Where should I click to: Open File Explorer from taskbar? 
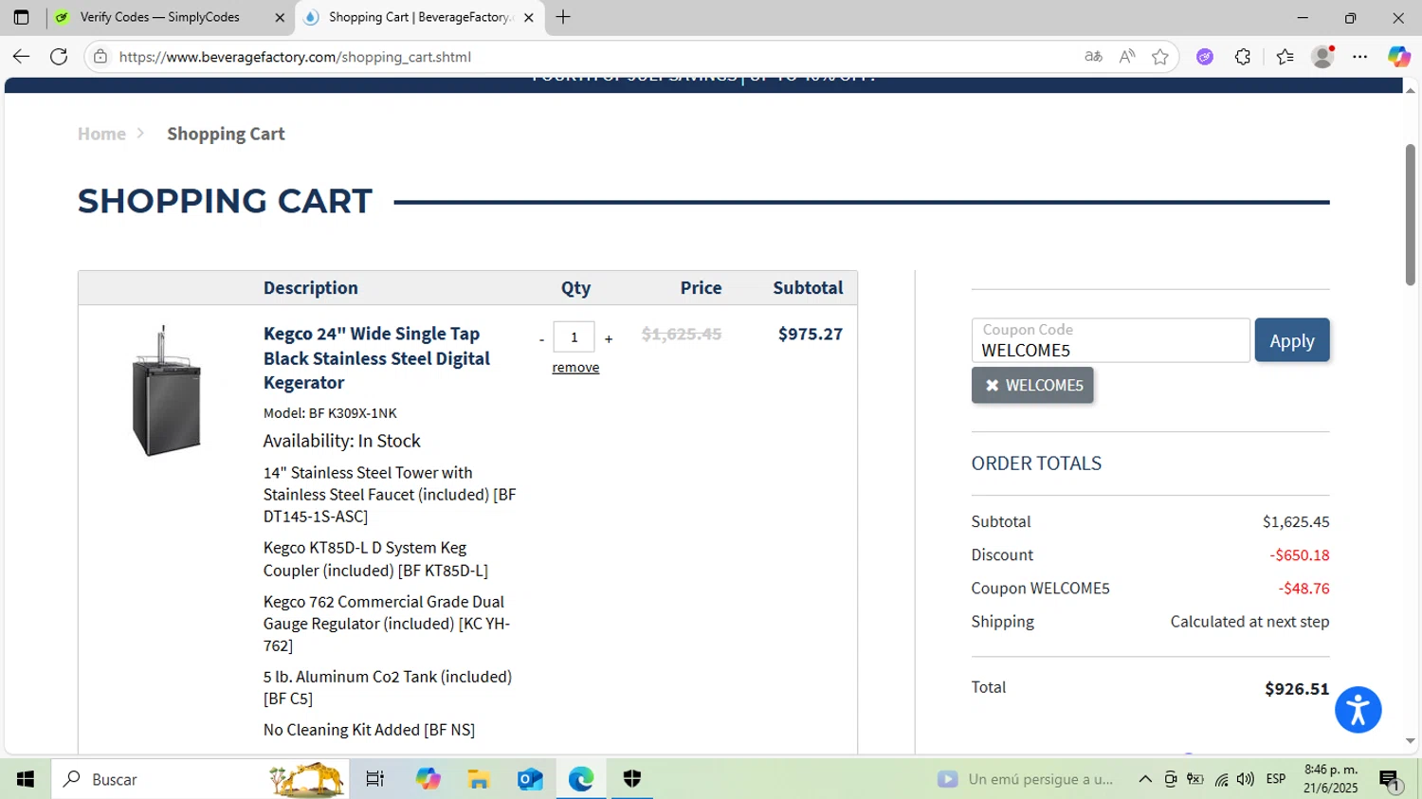[479, 779]
